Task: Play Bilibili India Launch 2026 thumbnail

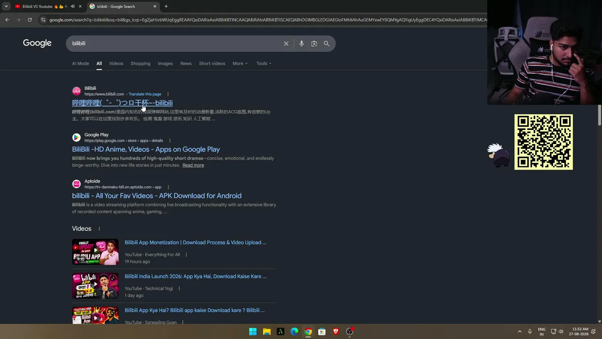Action: 95,286
